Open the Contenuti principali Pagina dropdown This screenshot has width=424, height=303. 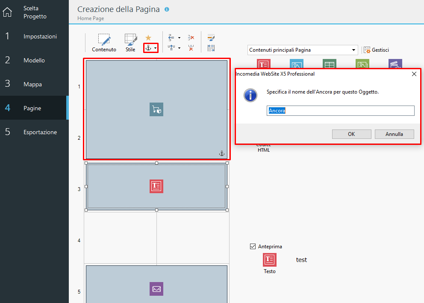click(302, 50)
